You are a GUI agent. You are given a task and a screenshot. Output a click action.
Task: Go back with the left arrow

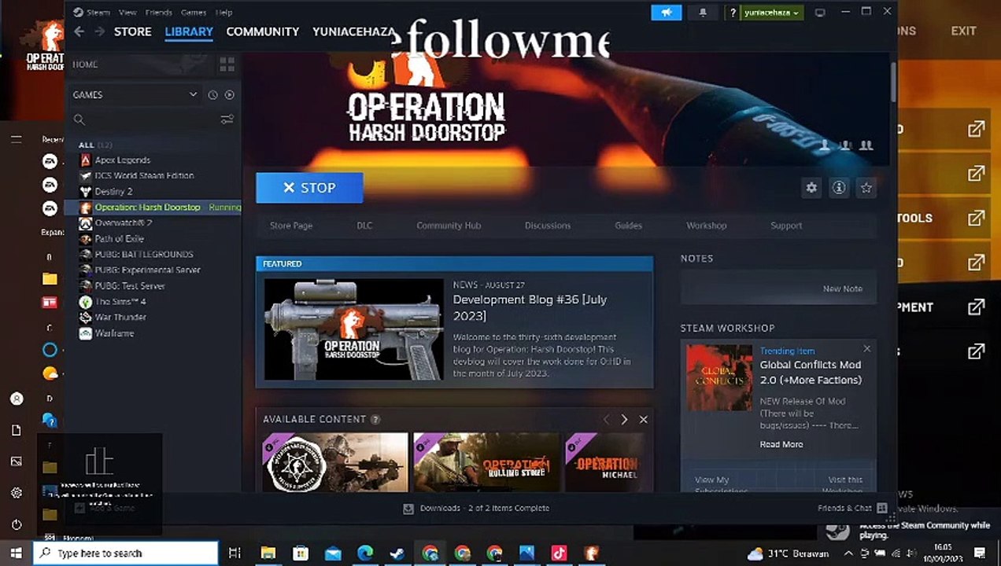coord(79,31)
